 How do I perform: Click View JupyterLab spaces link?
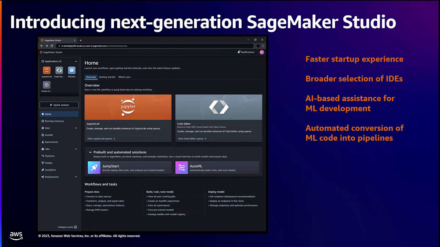pos(101,139)
